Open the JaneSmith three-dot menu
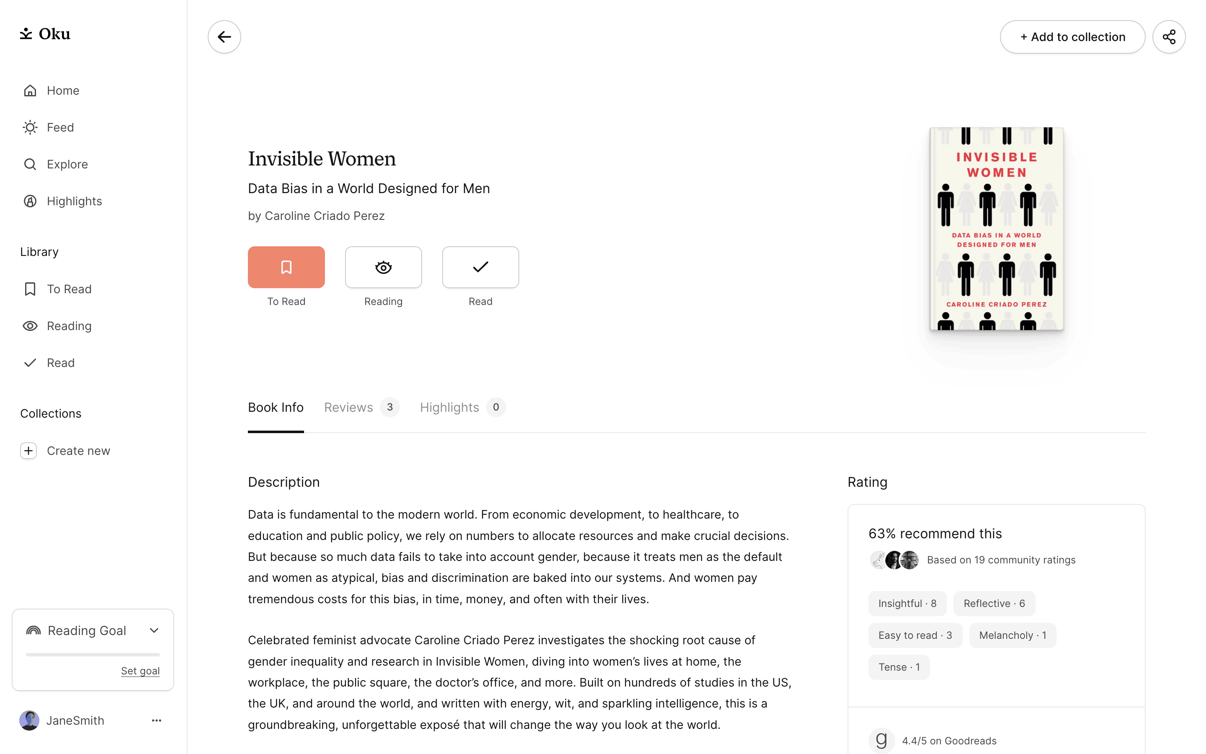The width and height of the screenshot is (1206, 754). [157, 720]
